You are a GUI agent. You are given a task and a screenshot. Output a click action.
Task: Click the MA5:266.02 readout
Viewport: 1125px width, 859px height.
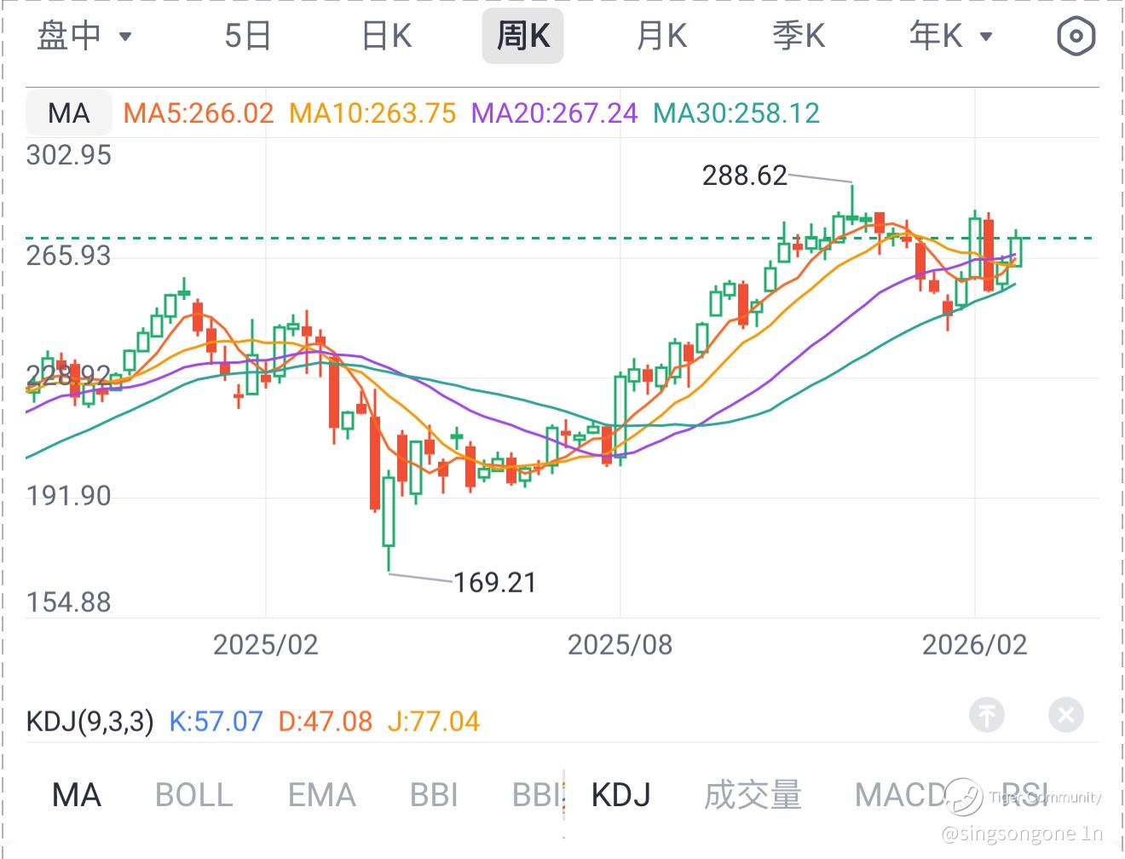(x=199, y=112)
